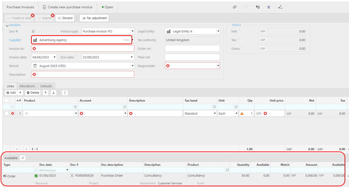Click the Tax adjustment button

tap(94, 18)
